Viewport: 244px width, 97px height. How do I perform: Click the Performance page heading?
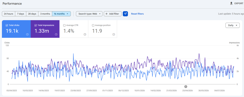pos(12,3)
